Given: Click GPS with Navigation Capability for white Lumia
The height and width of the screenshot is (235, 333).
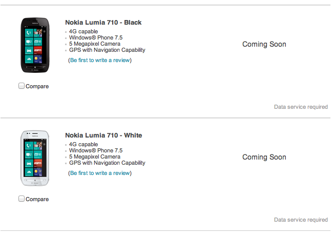Looking at the screenshot, I should tap(107, 163).
